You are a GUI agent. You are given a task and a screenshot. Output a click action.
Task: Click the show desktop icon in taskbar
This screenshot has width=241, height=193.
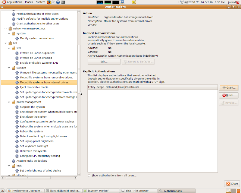coord(2,191)
